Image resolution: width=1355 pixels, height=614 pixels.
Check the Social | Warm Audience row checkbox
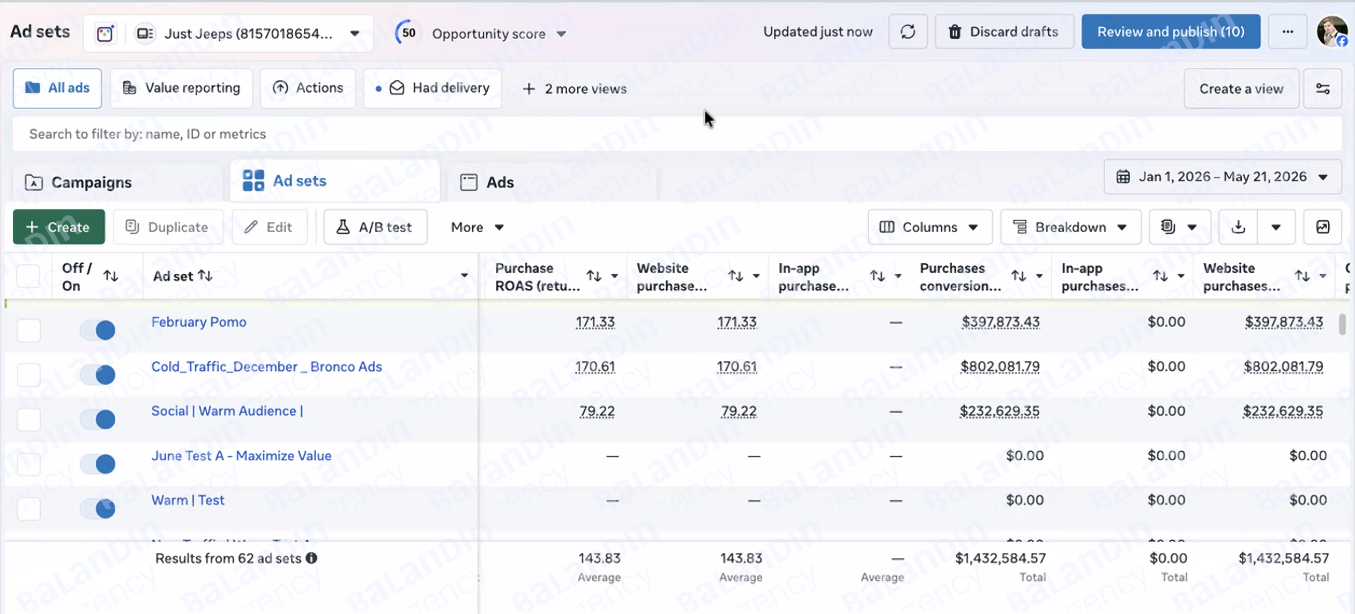point(29,419)
